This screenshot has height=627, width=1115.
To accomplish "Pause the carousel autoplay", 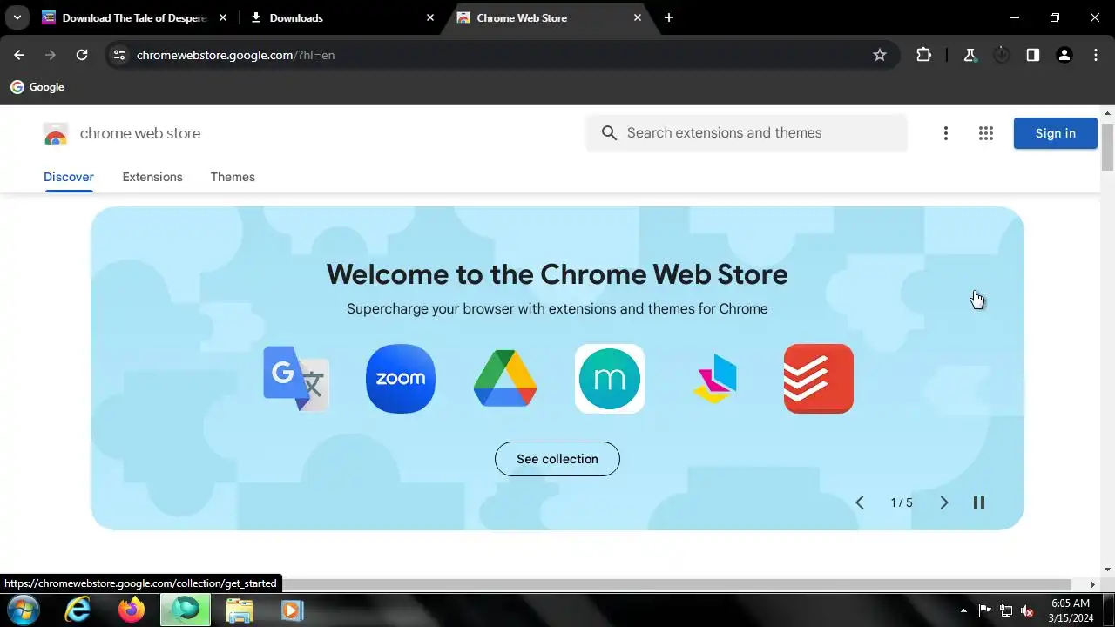I will [979, 502].
